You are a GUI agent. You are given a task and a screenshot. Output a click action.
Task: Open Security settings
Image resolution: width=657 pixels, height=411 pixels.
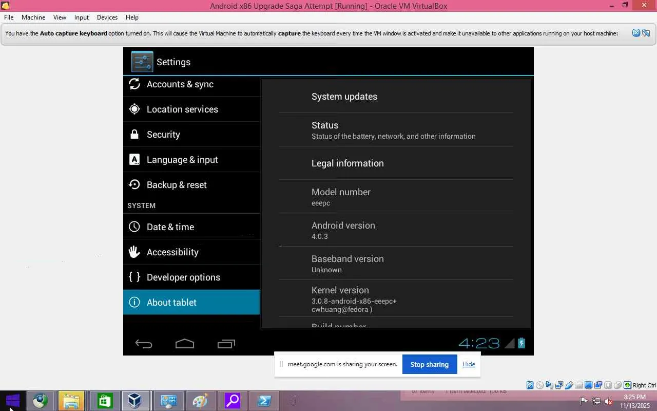click(191, 134)
